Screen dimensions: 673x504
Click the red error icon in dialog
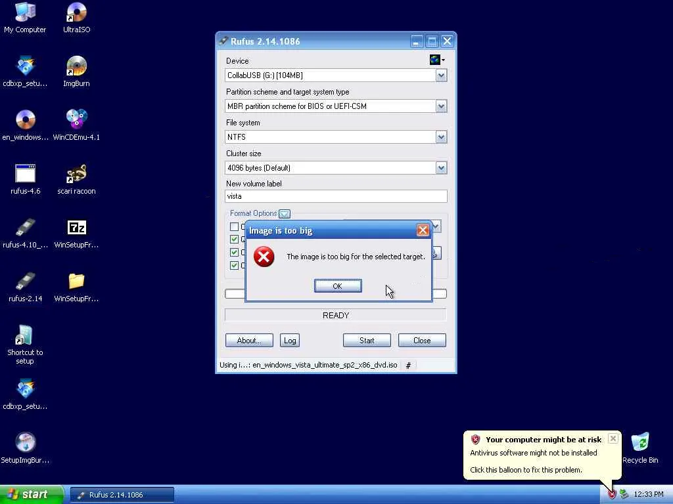pos(264,257)
